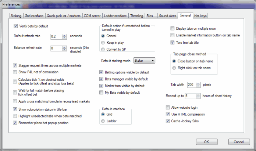Open the Ladder interface tab
The image size is (256, 151).
click(x=114, y=16)
